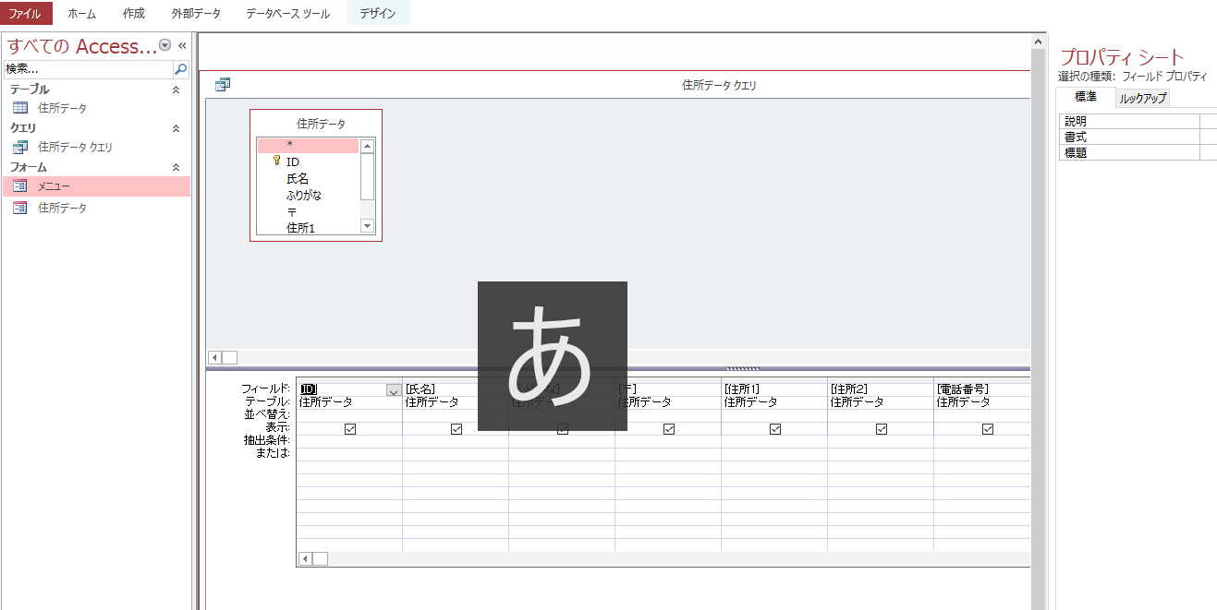
Task: Click the [住所1] field cell
Action: click(x=774, y=389)
